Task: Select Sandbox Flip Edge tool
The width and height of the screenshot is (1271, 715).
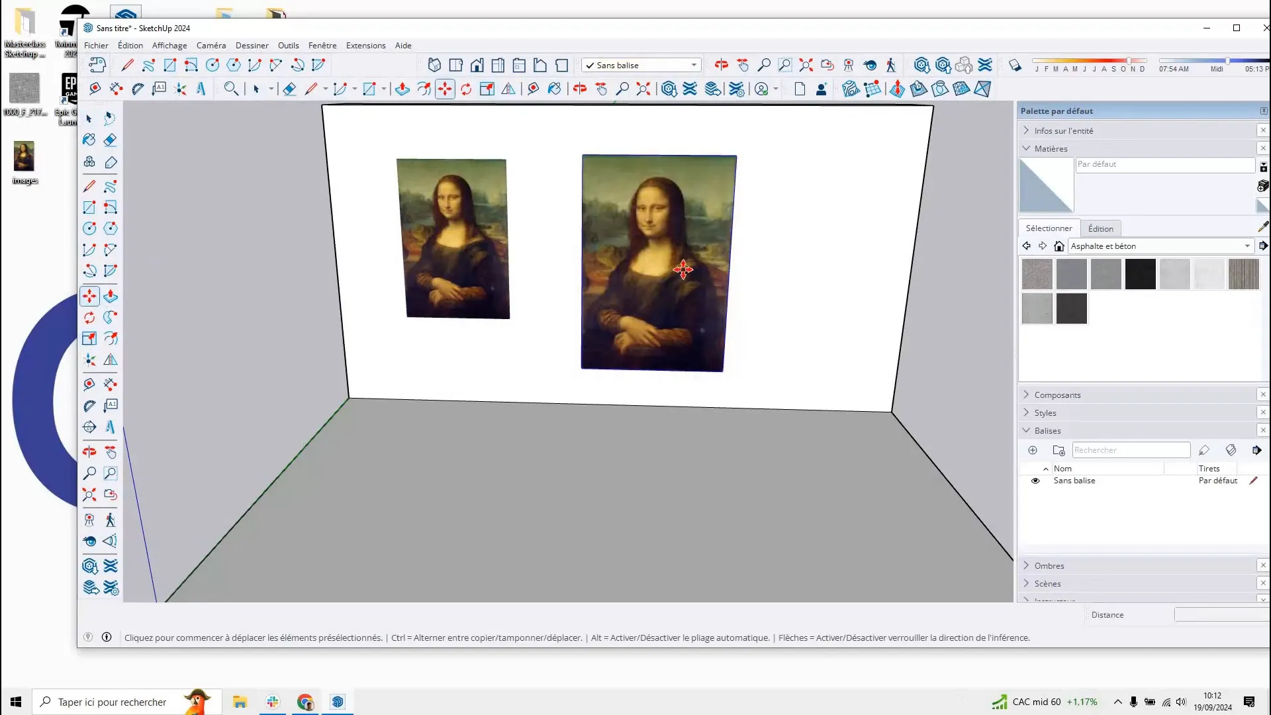Action: (x=983, y=89)
